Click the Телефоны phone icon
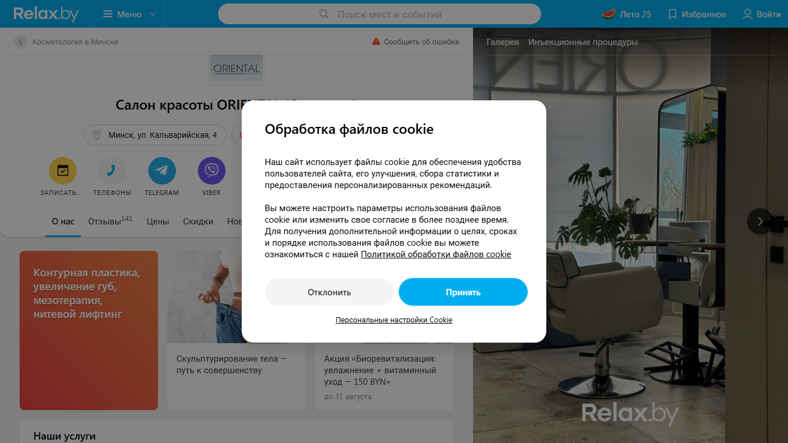This screenshot has width=788, height=443. [x=112, y=171]
